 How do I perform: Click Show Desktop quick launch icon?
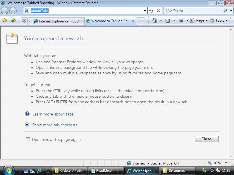point(26,171)
